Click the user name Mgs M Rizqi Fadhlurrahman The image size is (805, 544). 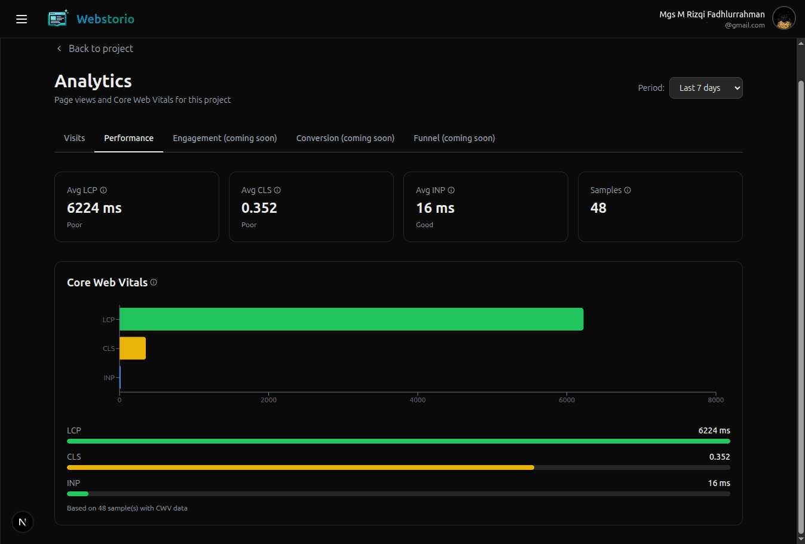(712, 14)
